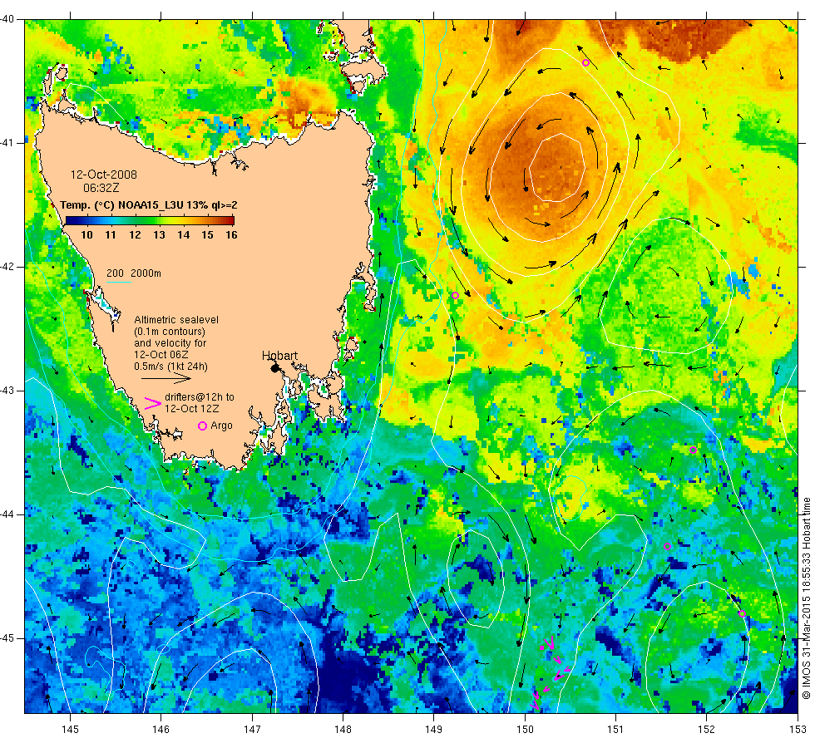Click the Hobart city label
Image resolution: width=815 pixels, height=748 pixels.
279,356
